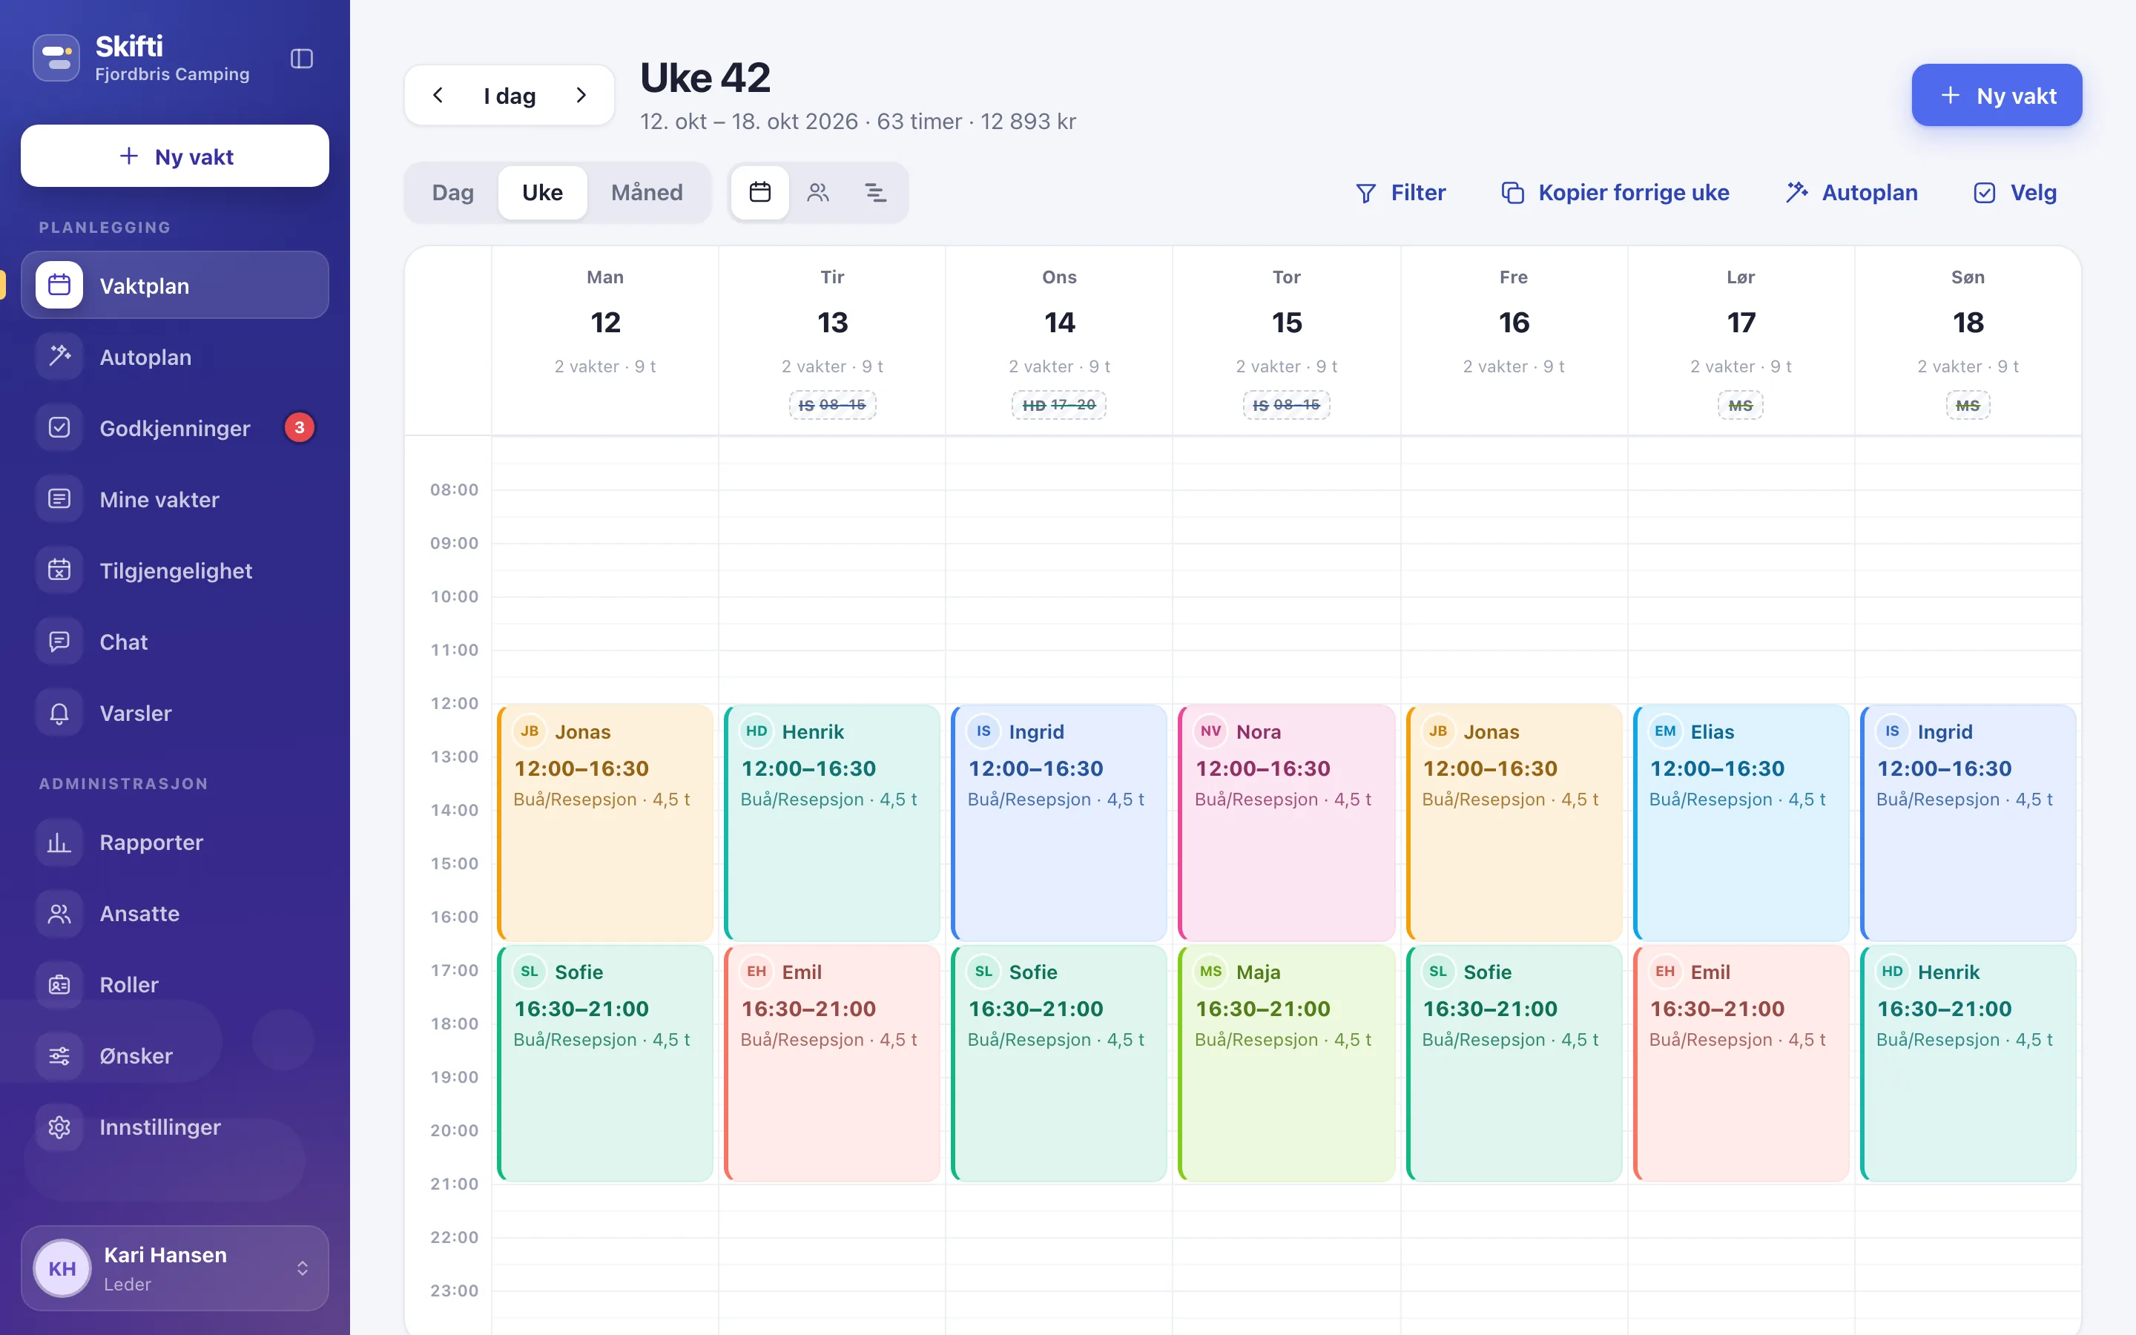Click the blue Ny vakt button

click(1997, 96)
